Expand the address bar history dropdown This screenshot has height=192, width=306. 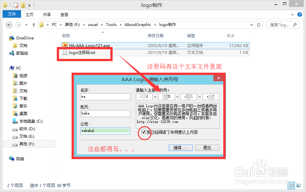pyautogui.click(x=251, y=25)
